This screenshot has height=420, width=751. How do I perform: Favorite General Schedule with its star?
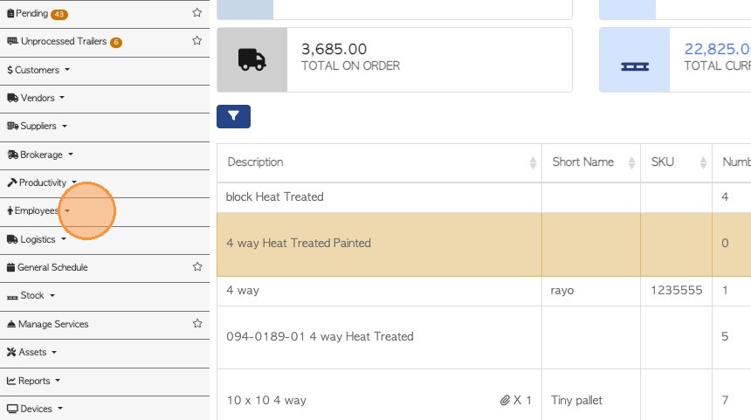(197, 267)
